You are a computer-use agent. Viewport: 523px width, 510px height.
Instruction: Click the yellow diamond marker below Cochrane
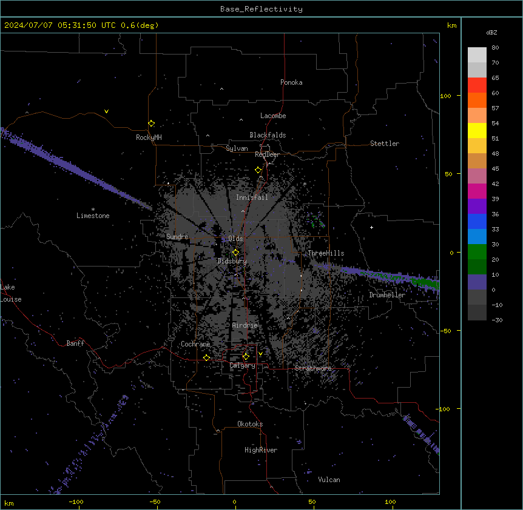206,358
